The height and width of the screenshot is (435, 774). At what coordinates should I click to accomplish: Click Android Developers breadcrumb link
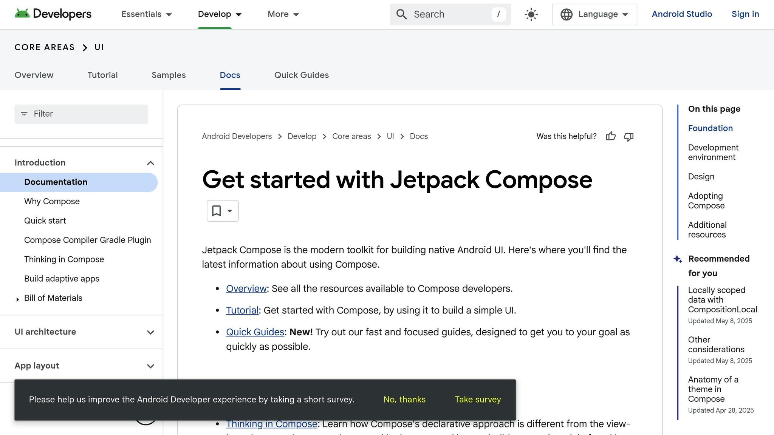click(x=237, y=136)
